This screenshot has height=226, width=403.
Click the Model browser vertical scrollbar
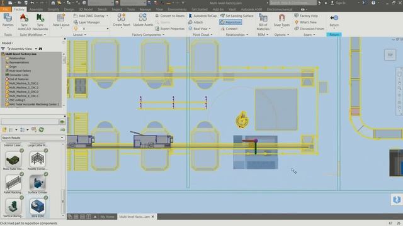coord(64,60)
